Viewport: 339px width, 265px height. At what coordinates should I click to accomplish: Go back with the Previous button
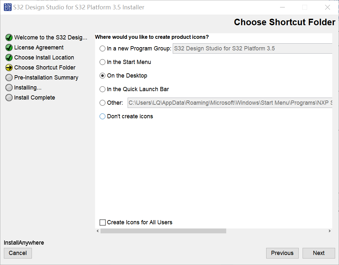[x=282, y=253]
